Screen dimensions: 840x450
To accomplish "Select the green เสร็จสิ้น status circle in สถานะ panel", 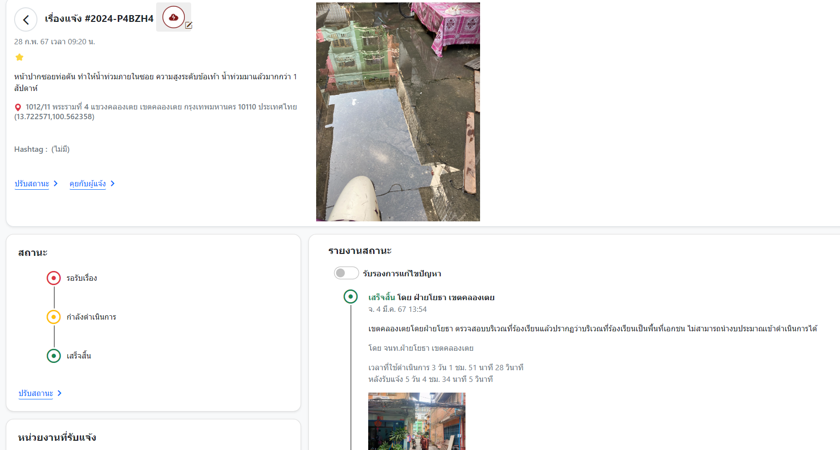I will point(54,356).
